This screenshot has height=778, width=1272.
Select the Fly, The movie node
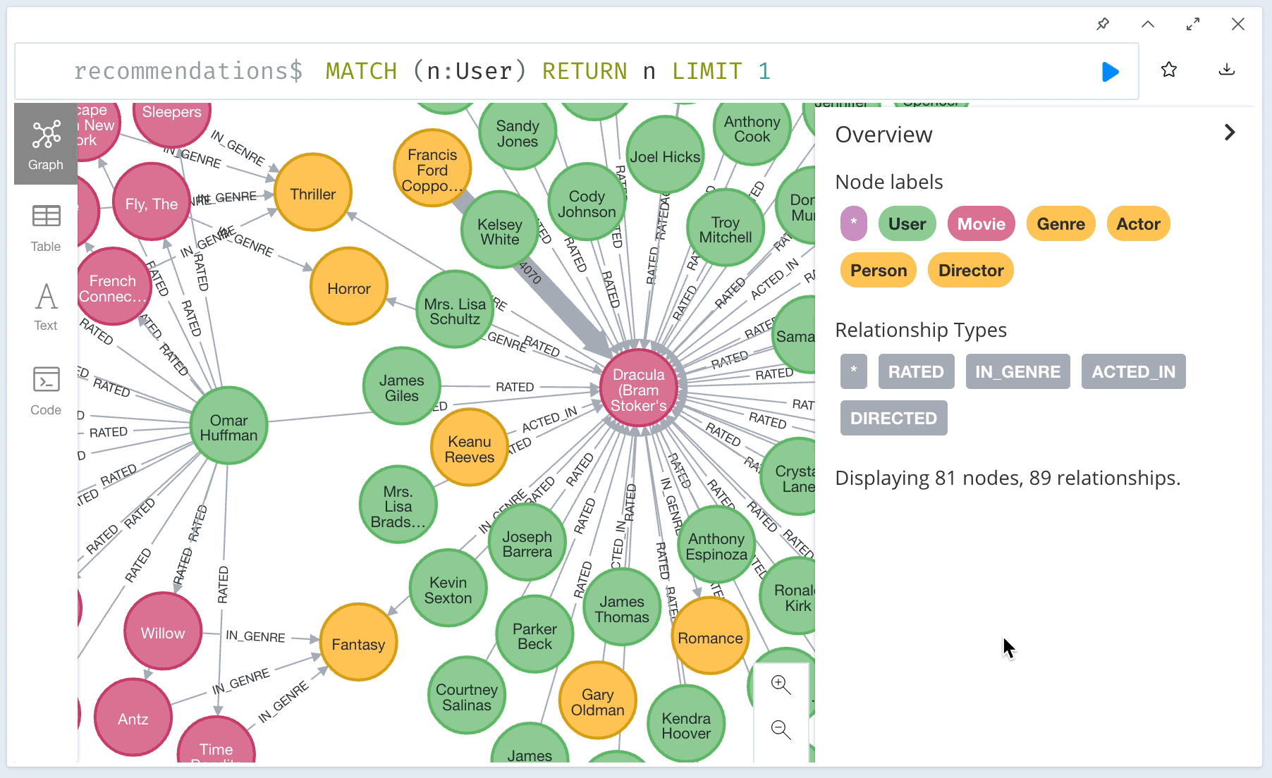(152, 202)
